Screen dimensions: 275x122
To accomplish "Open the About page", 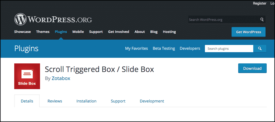I will click(x=140, y=32).
